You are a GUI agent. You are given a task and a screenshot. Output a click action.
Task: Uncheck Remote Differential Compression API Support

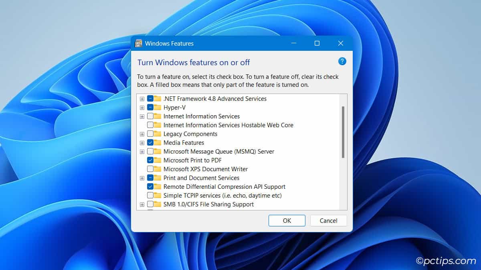[150, 186]
